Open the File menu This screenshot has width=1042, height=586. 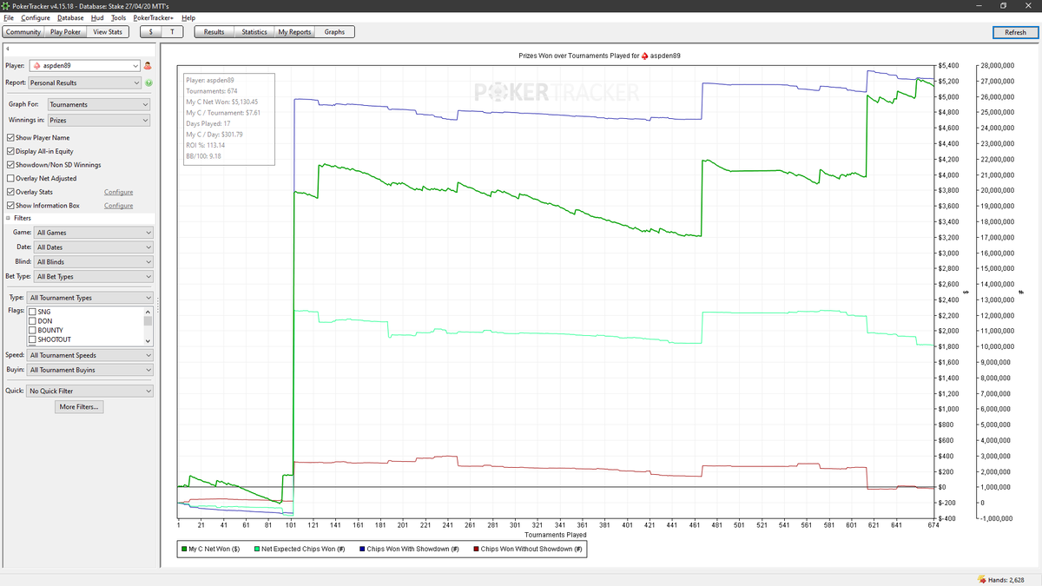(9, 18)
